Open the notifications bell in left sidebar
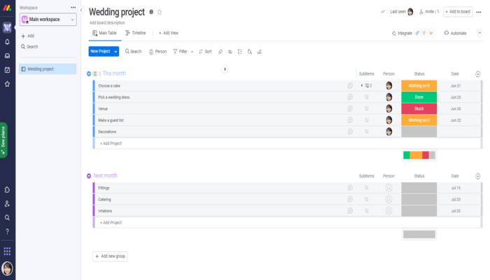This screenshot has width=490, height=280. 7,42
